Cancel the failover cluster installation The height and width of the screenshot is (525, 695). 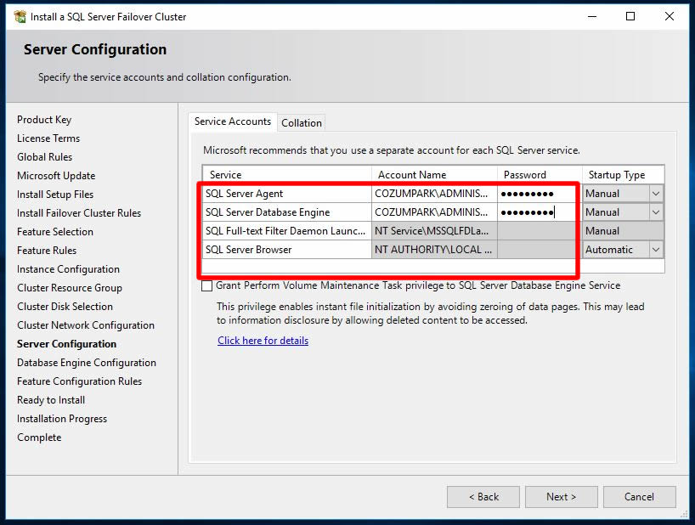(x=639, y=497)
